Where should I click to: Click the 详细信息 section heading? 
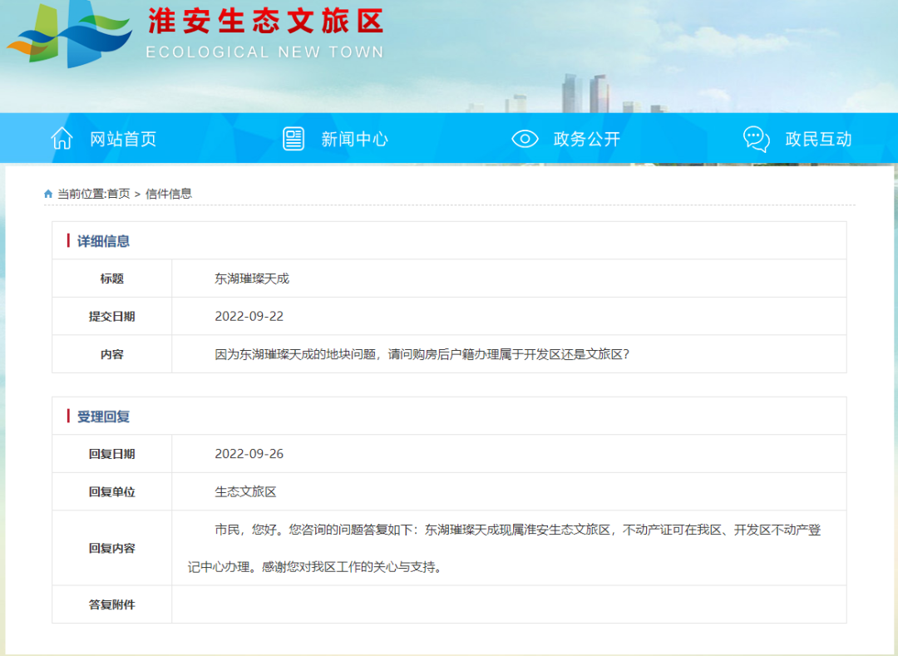[103, 241]
